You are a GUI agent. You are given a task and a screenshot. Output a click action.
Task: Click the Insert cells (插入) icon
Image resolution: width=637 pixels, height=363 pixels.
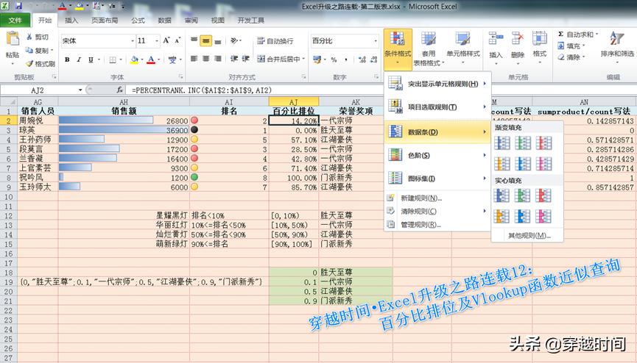point(496,39)
